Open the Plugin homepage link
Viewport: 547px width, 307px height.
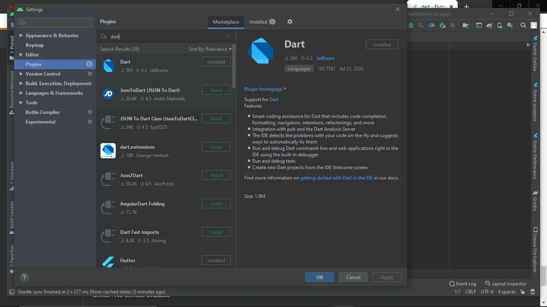(265, 89)
